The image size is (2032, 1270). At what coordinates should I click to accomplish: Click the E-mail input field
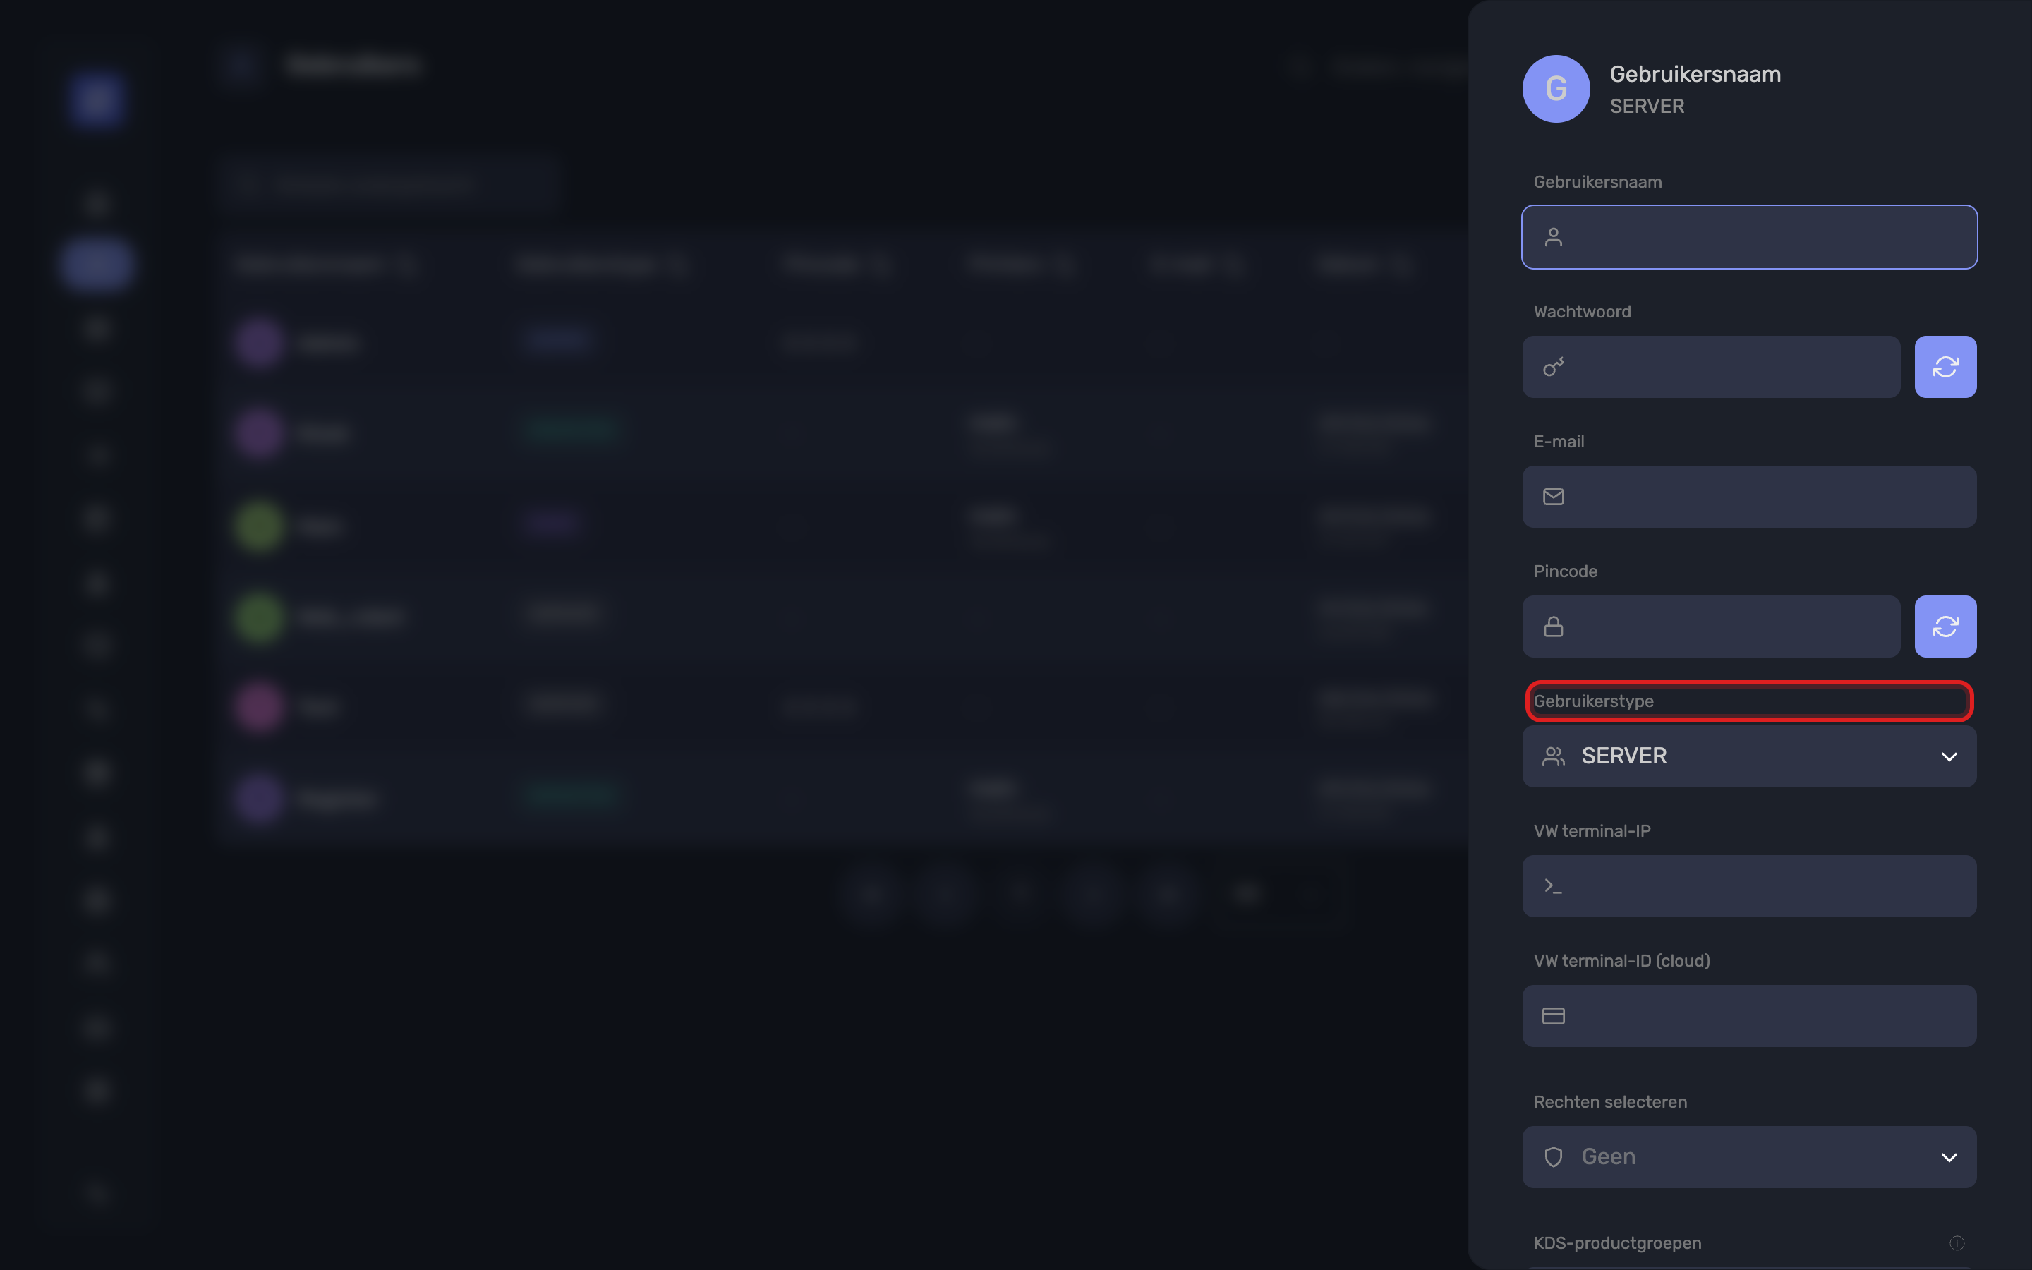pyautogui.click(x=1749, y=497)
